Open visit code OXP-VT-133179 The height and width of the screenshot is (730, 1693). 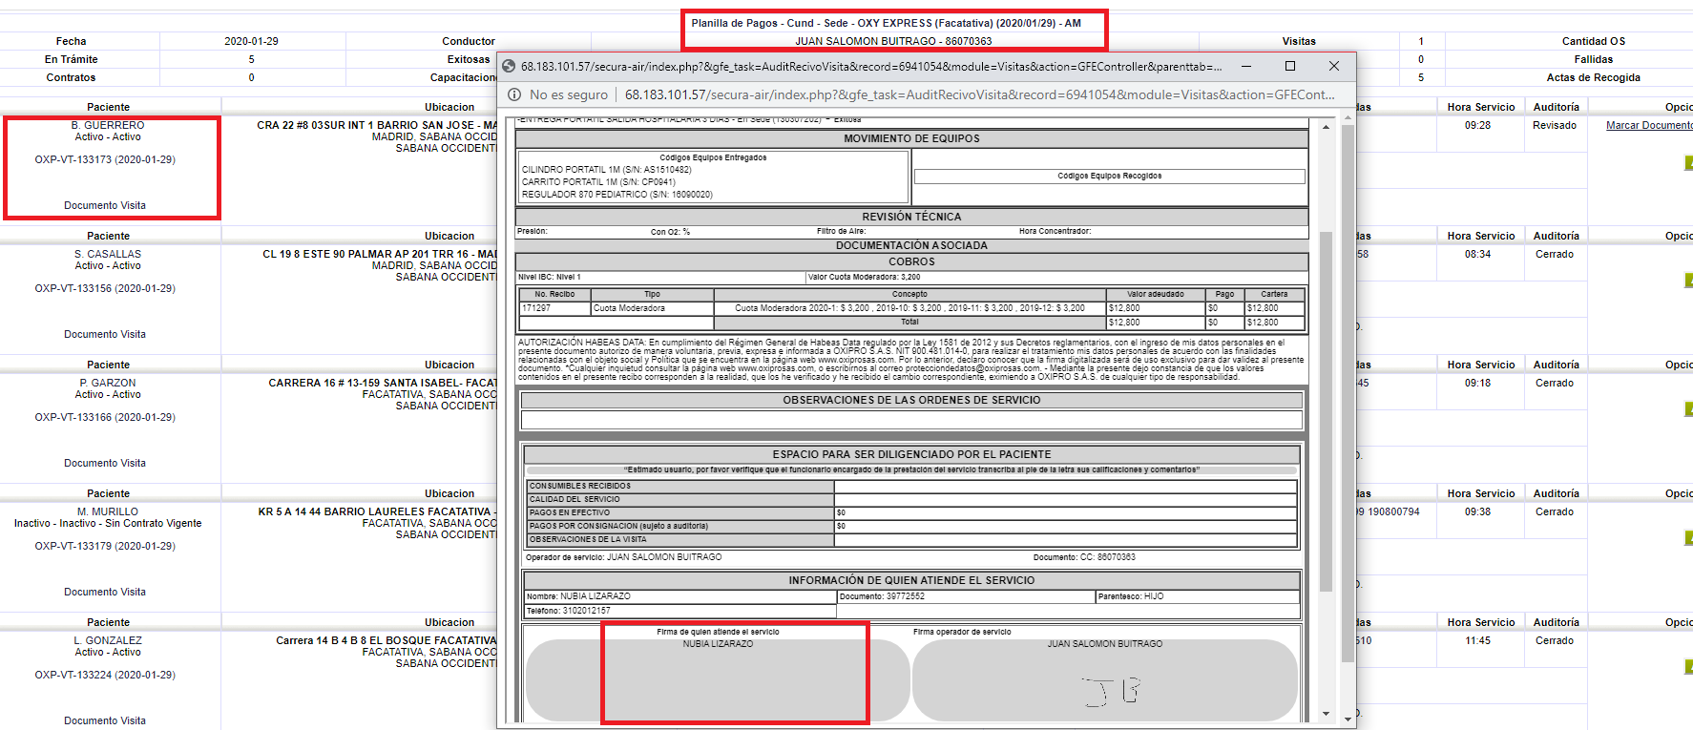(105, 546)
